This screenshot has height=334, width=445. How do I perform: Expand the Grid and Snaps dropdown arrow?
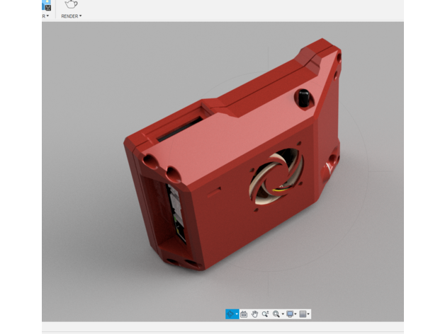tap(308, 313)
